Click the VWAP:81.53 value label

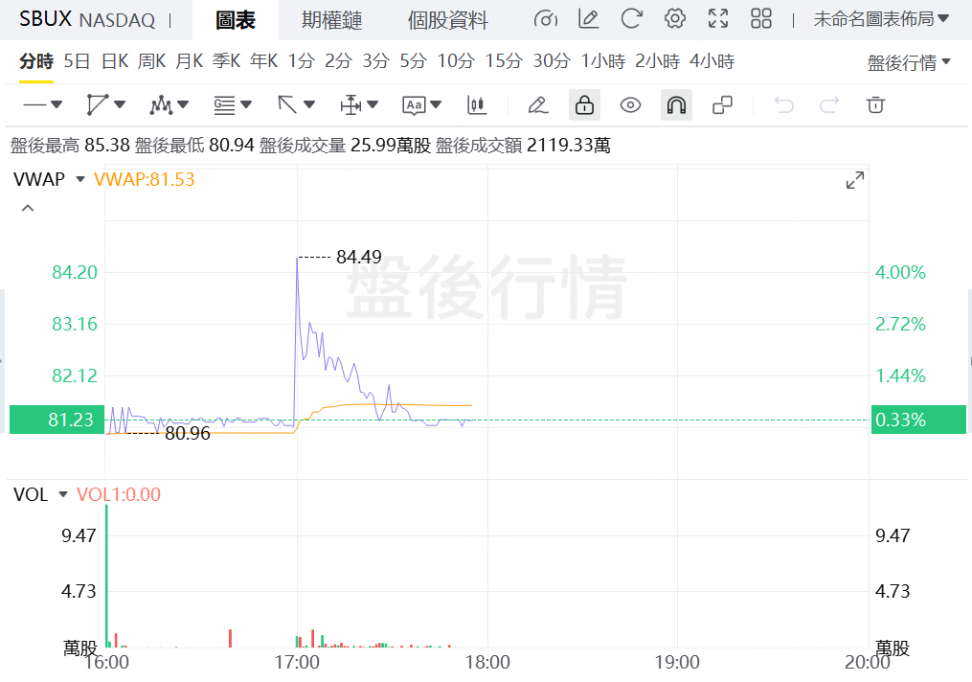pos(145,179)
